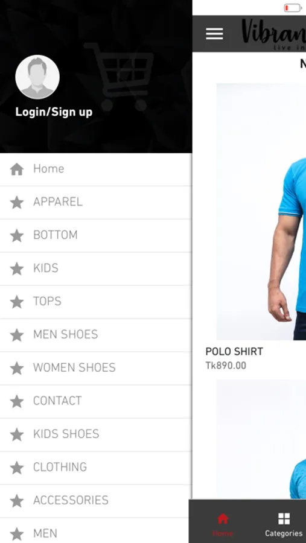Click the profile avatar picture
The image size is (306, 543).
[37, 77]
